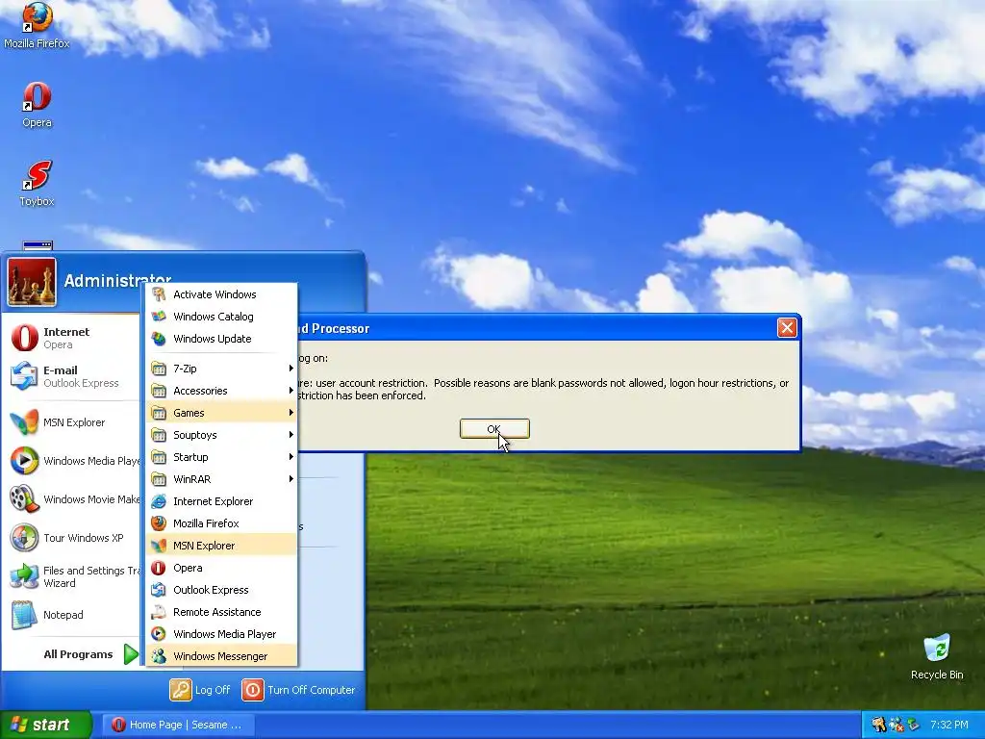Image resolution: width=985 pixels, height=739 pixels.
Task: Select Windows Catalog menu entry
Action: click(221, 316)
